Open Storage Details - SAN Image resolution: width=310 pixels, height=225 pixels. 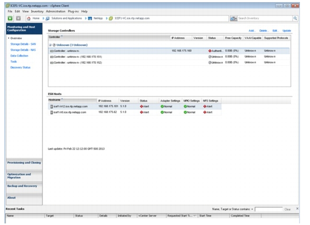pyautogui.click(x=23, y=44)
